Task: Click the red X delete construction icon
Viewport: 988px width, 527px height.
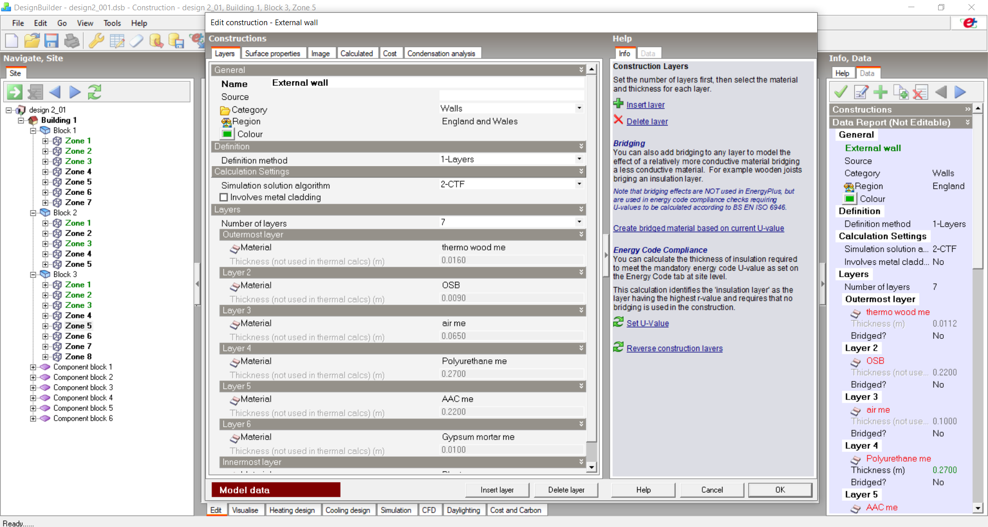Action: tap(920, 92)
